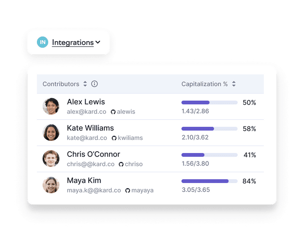Click Alex Lewis's 50% capitalization bar
304x234 pixels.
pos(209,102)
